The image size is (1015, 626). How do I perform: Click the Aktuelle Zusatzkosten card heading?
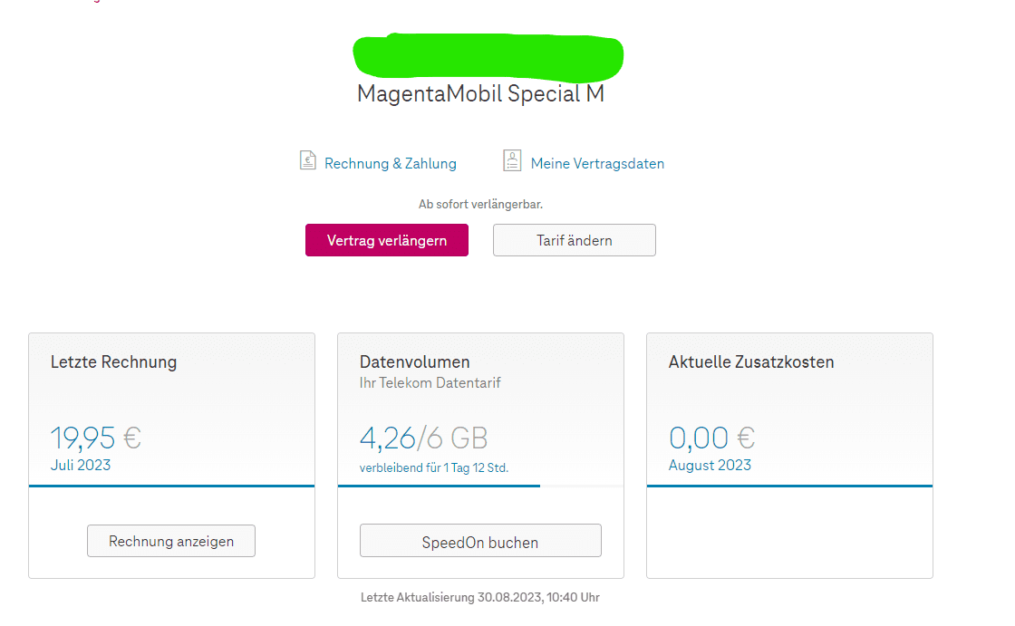(751, 362)
